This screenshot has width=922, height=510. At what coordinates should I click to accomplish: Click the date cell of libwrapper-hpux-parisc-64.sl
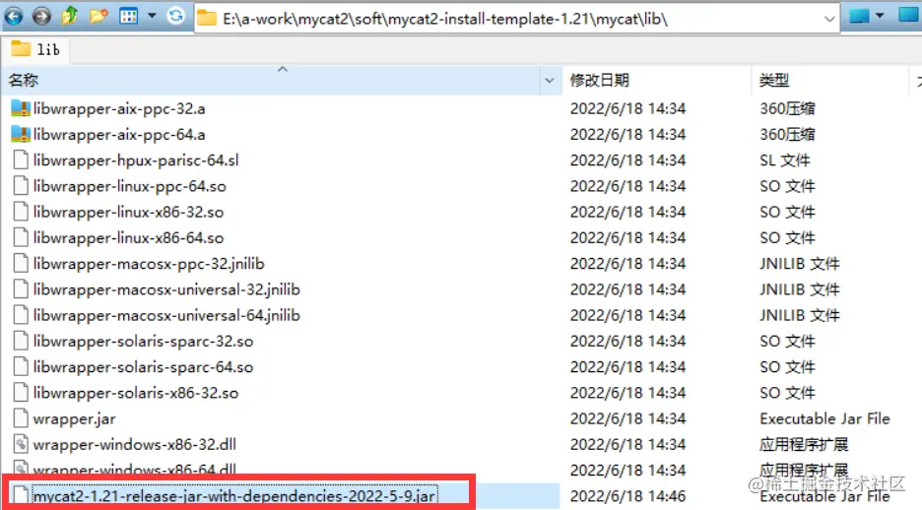[x=627, y=160]
